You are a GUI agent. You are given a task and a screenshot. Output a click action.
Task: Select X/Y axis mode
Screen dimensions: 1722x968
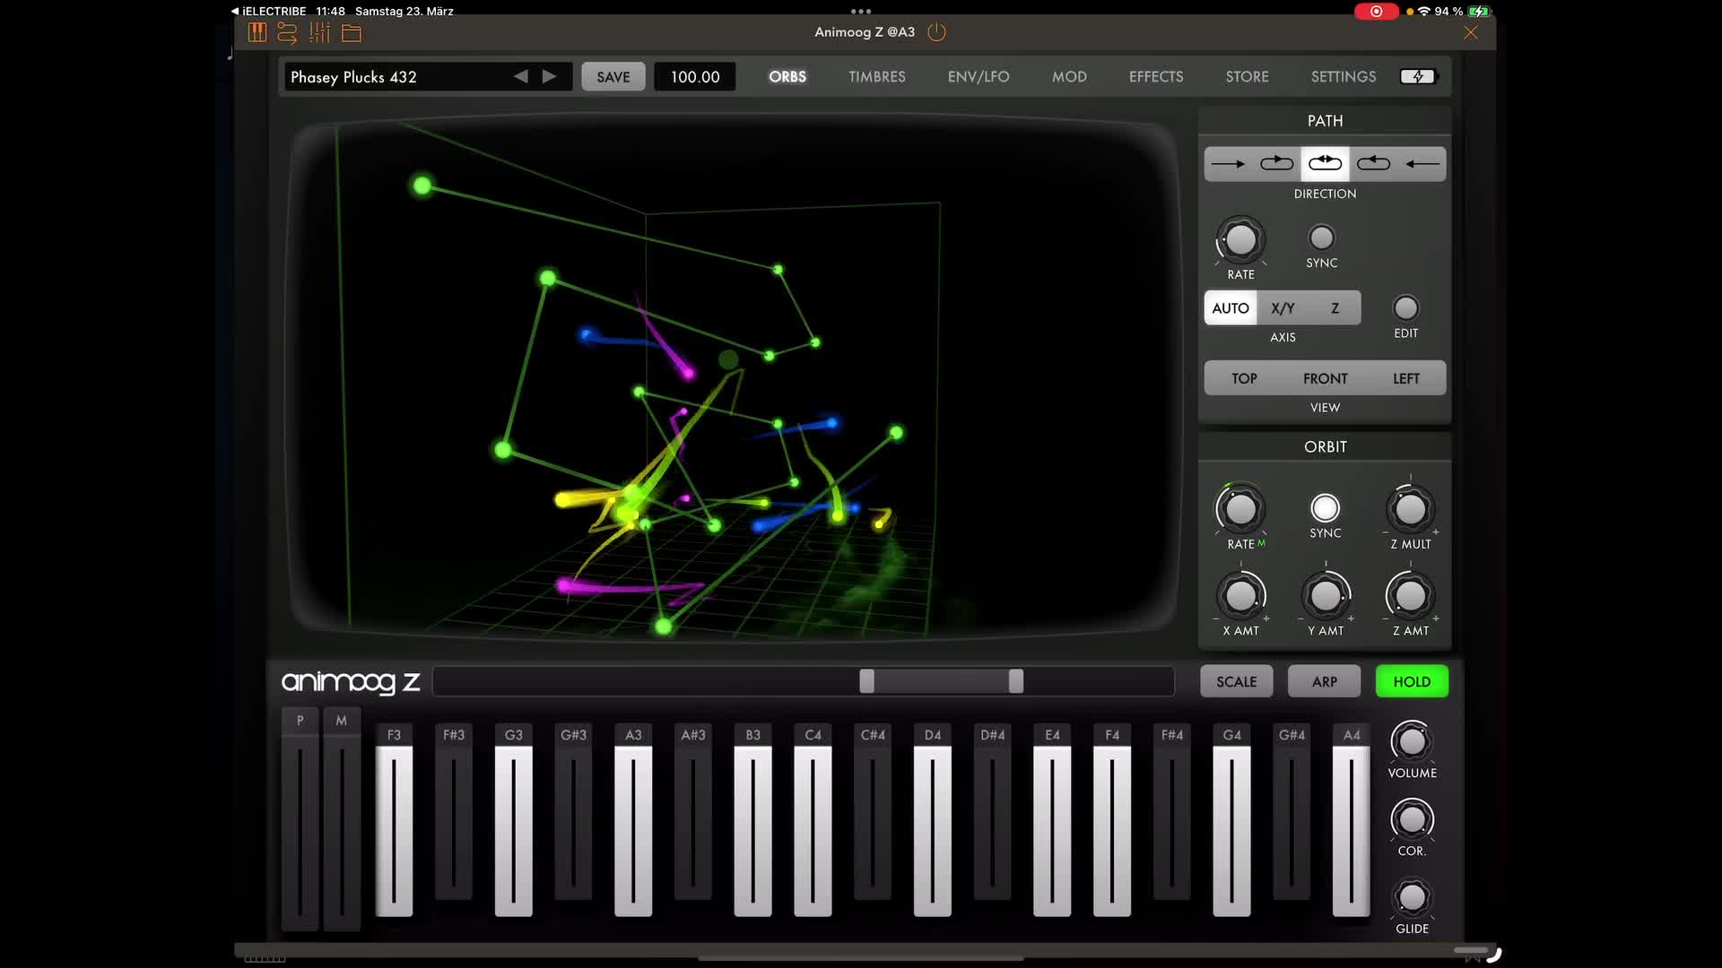(x=1283, y=308)
